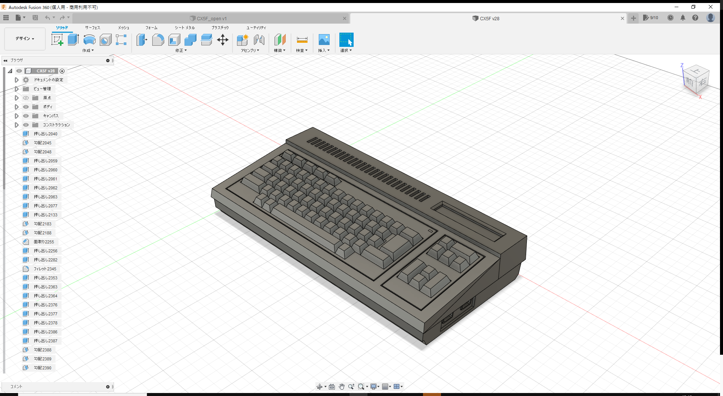Select the Extrude tool in the Solid toolbar
Screen dimensions: 723x396
(73, 39)
